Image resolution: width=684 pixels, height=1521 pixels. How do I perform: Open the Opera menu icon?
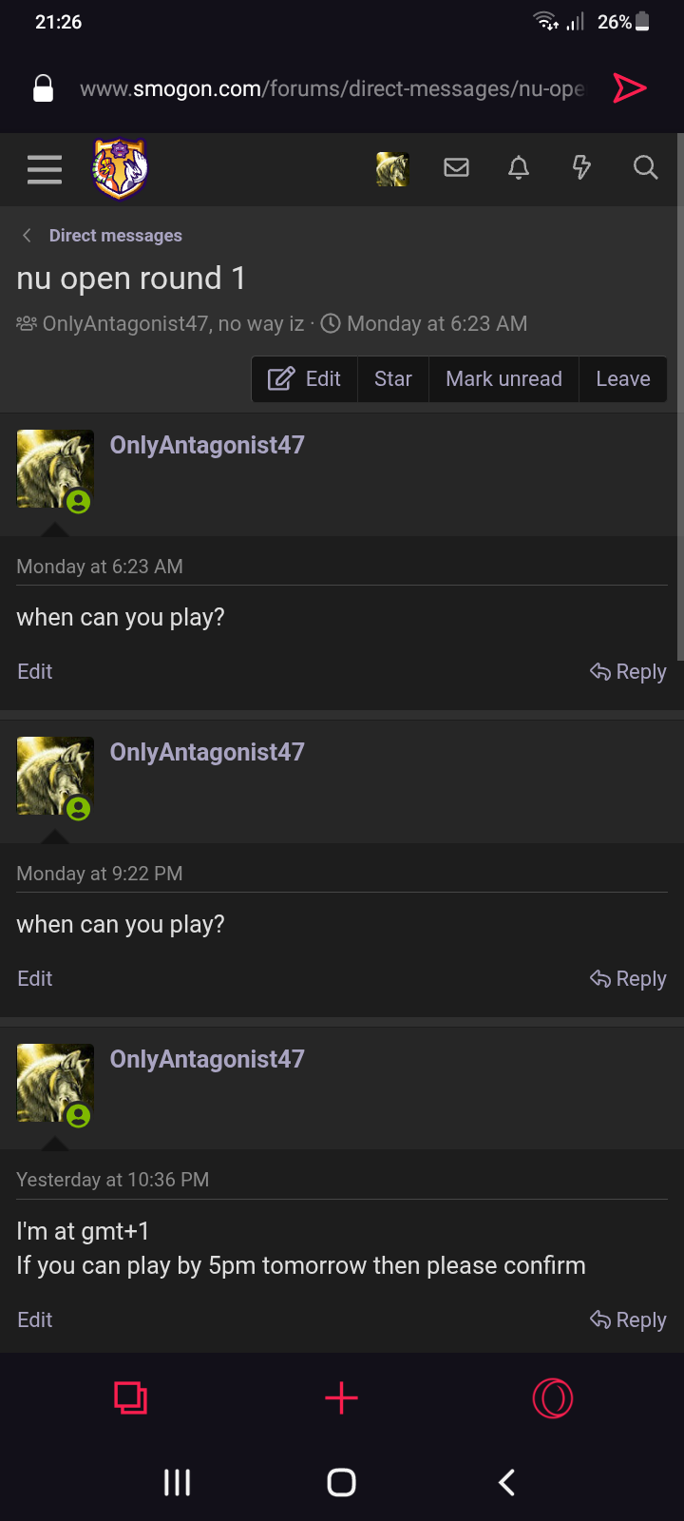point(553,1398)
